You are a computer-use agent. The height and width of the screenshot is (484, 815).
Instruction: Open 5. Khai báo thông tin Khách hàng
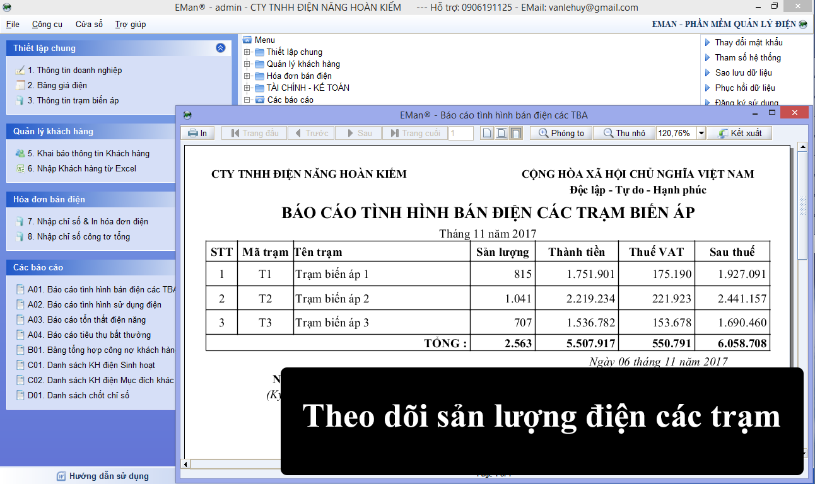[88, 153]
